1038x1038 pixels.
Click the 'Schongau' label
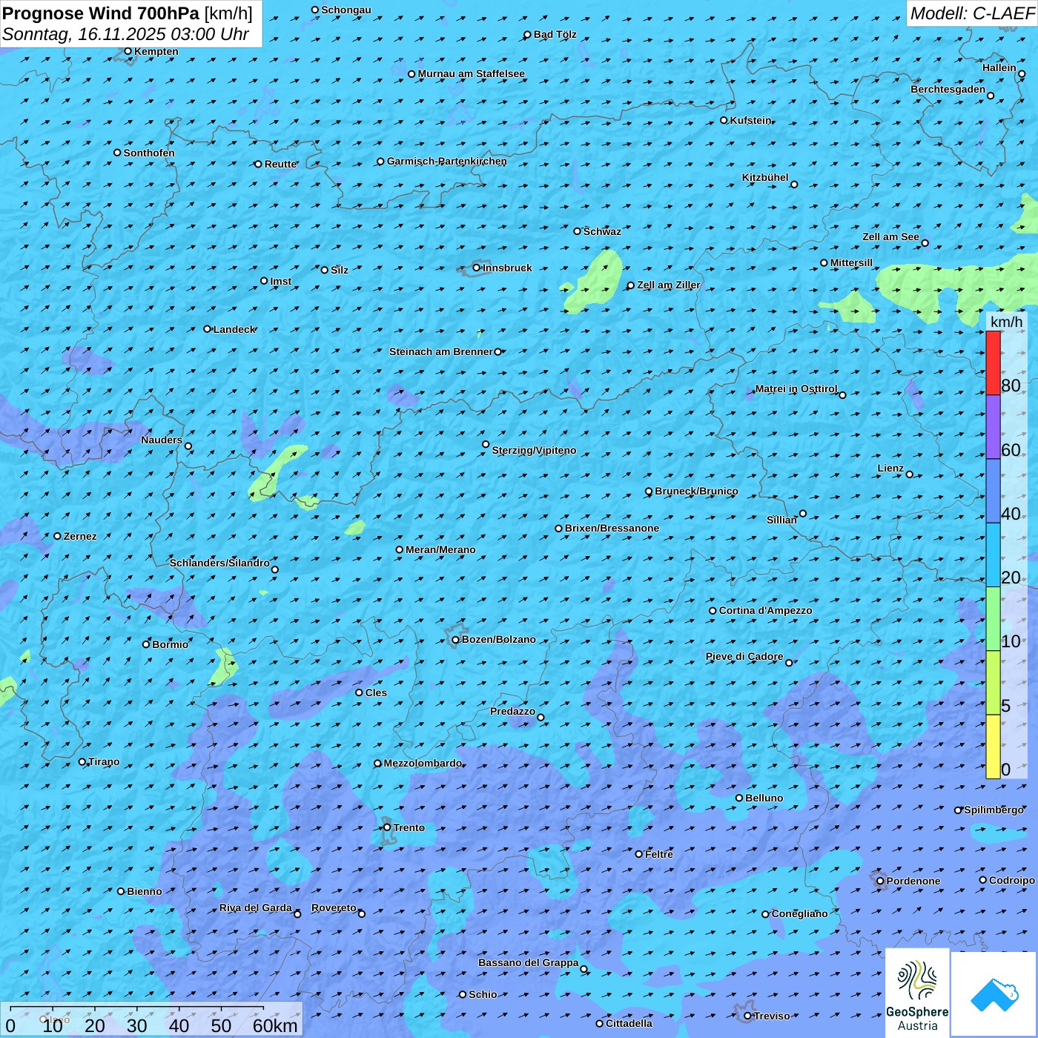tap(346, 10)
